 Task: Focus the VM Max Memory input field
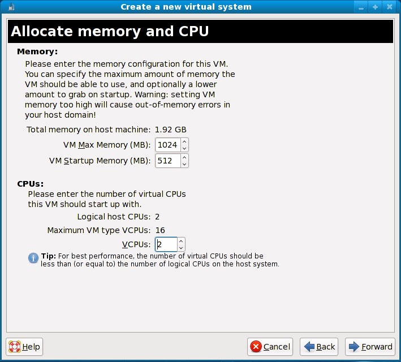point(167,145)
